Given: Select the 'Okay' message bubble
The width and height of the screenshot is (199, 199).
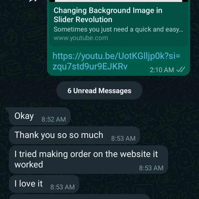Looking at the screenshot, I should [40, 116].
